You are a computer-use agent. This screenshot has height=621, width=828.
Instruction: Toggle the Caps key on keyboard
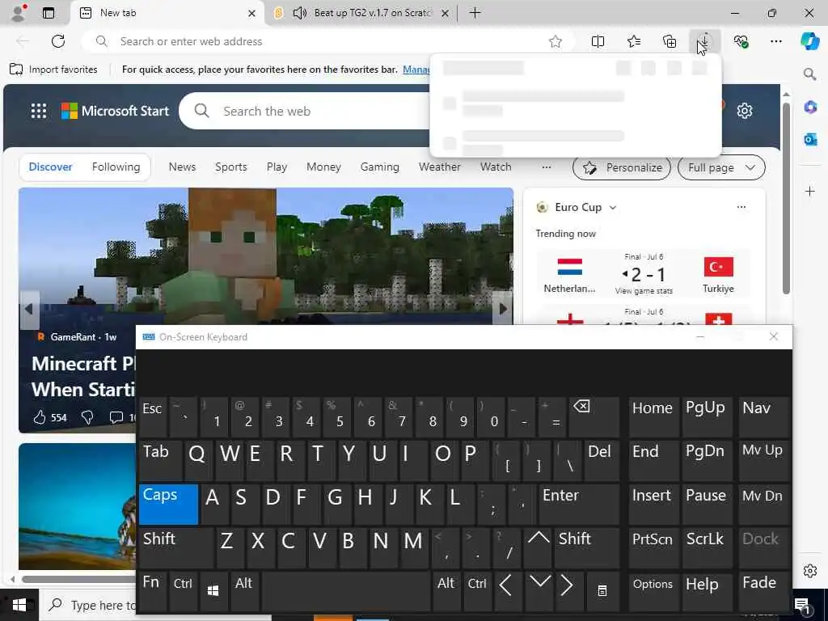[168, 505]
